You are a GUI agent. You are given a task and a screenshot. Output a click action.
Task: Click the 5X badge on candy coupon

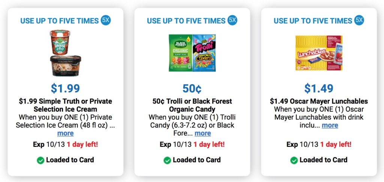pyautogui.click(x=232, y=20)
